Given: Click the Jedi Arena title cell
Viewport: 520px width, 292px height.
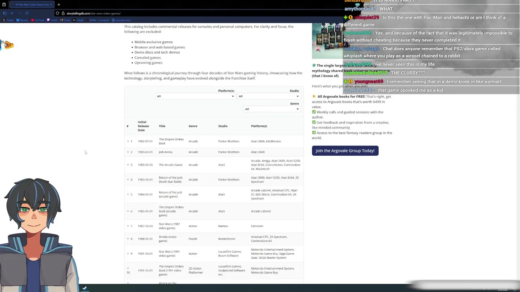Looking at the screenshot, I should coord(166,152).
